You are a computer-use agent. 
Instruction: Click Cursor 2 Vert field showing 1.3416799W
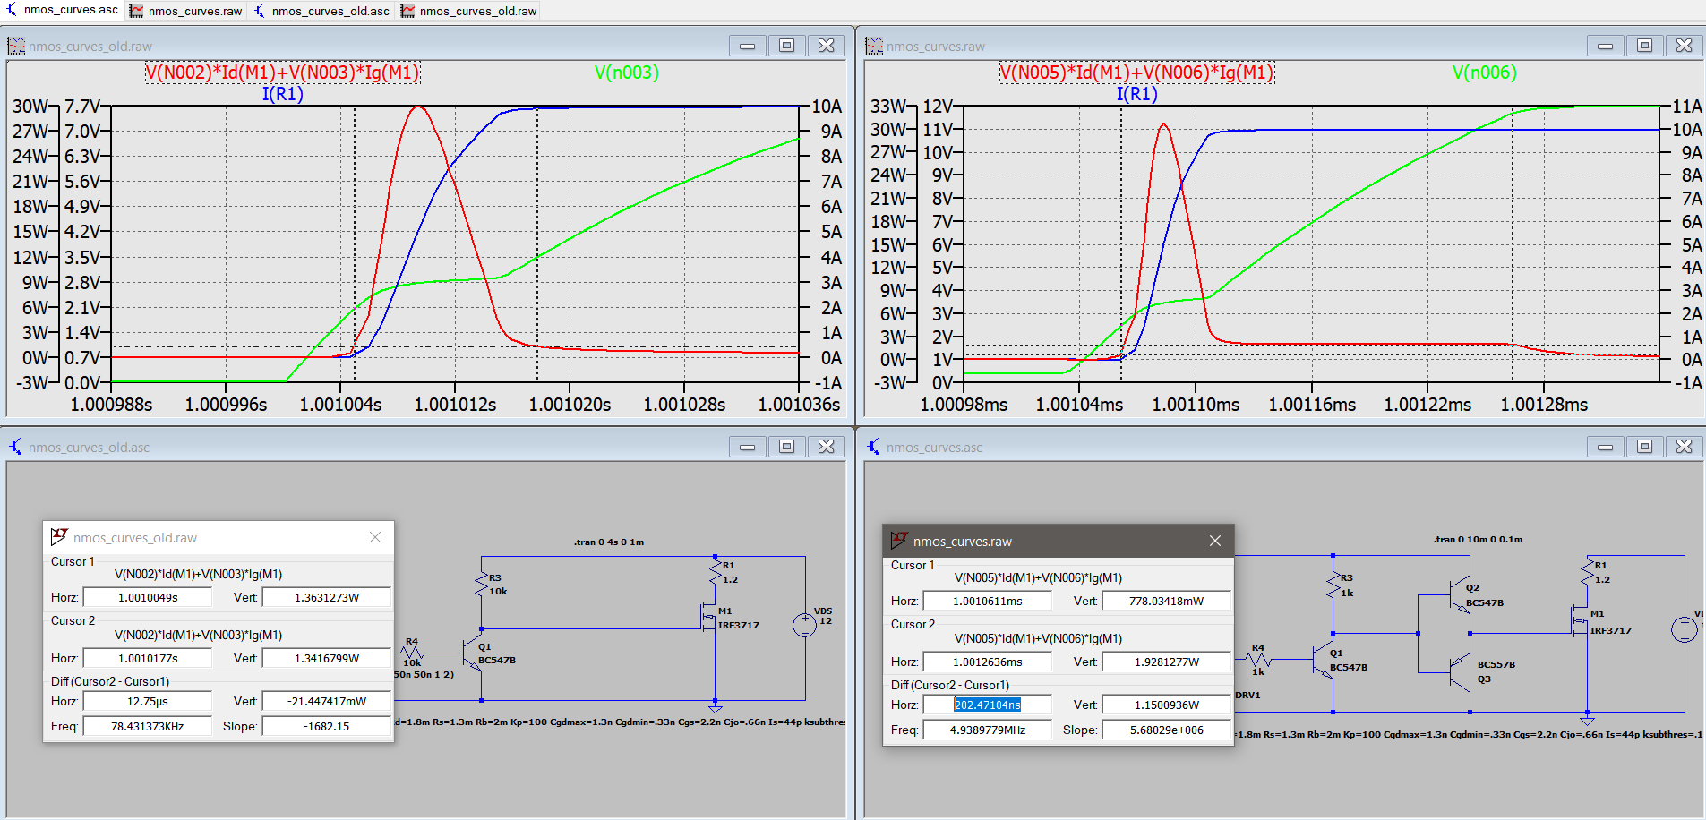[327, 658]
